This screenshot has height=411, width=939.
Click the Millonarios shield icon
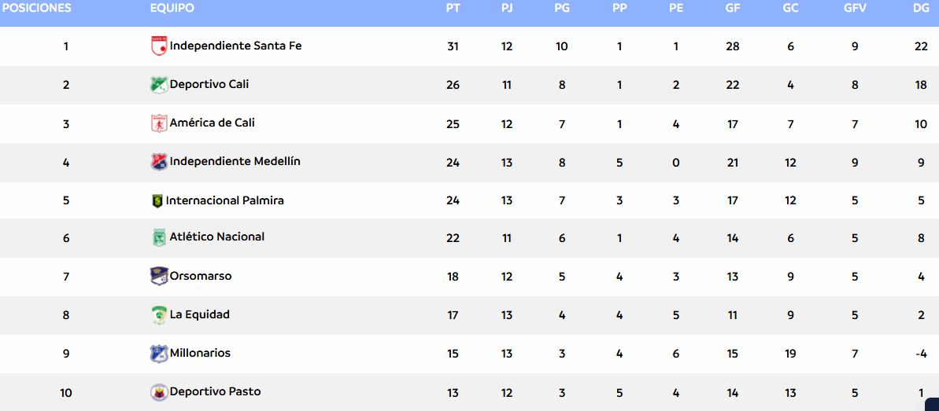pyautogui.click(x=159, y=354)
